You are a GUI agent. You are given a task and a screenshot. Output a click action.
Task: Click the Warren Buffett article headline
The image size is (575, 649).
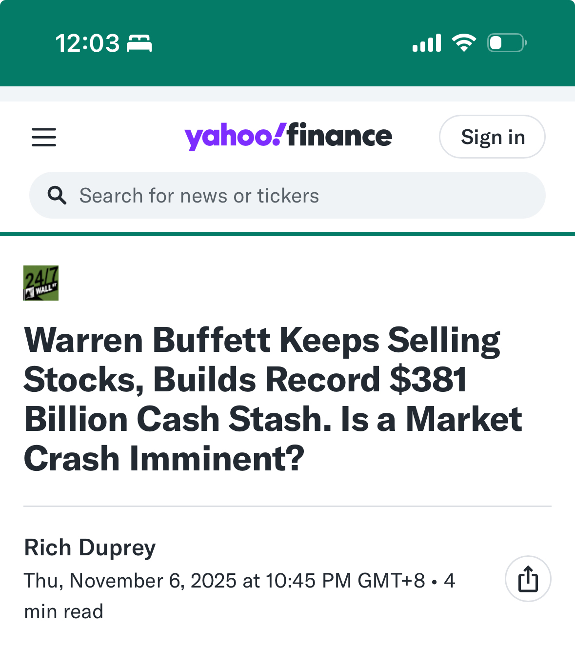point(263,399)
